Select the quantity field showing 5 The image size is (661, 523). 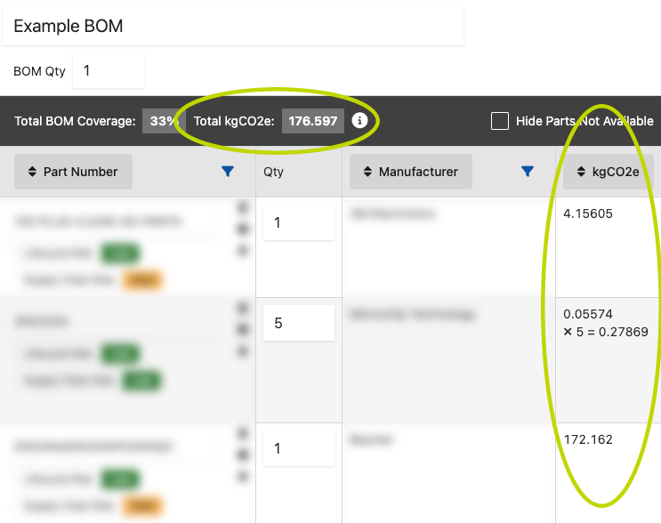pos(298,323)
